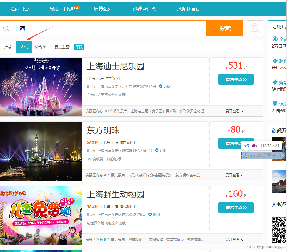Screen dimensions: 287x252
Task: Open the map location pin button
Action: point(255,28)
